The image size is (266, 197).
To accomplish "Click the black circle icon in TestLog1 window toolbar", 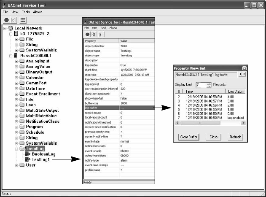I will coord(87,35).
